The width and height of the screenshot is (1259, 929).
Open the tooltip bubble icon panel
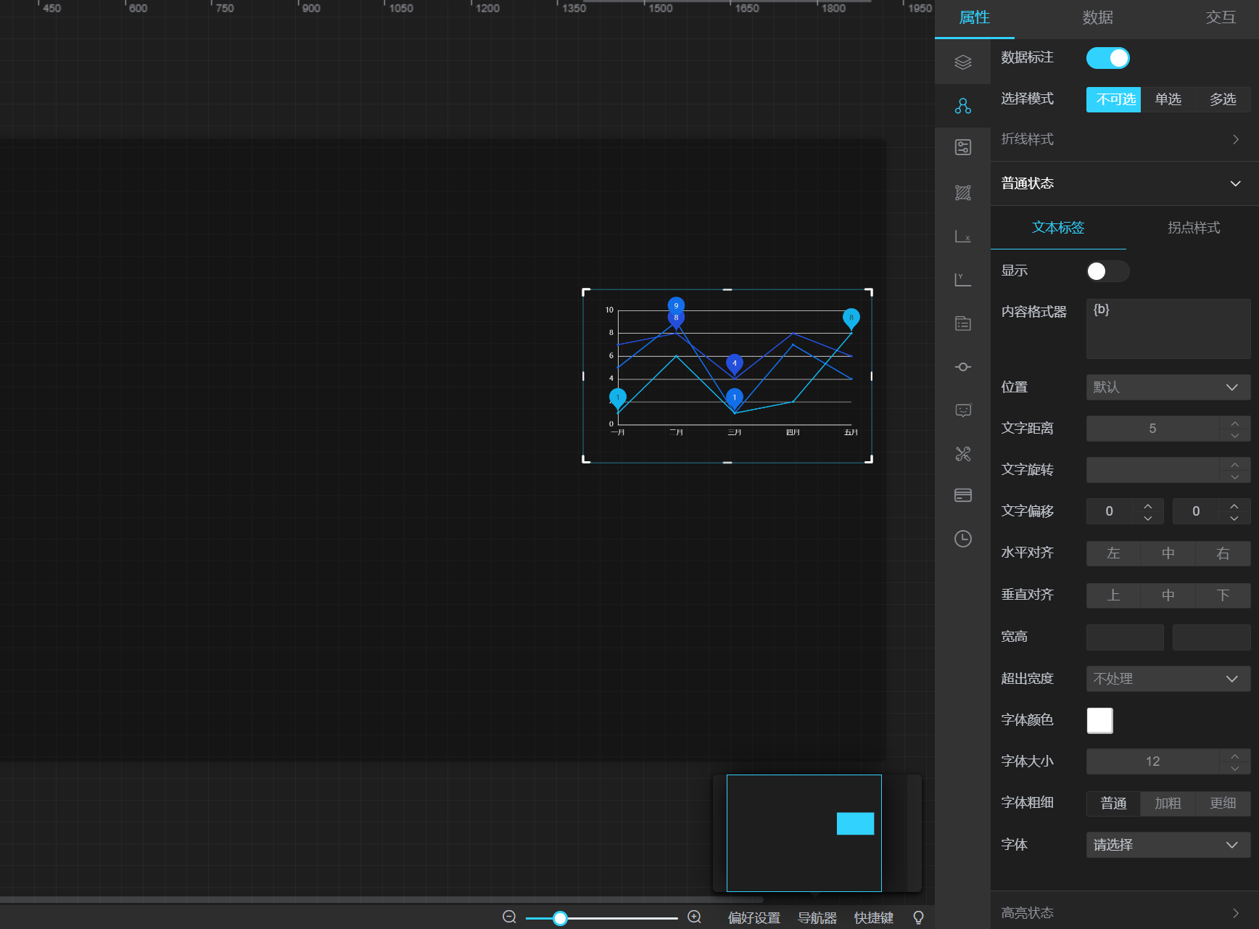(x=962, y=410)
